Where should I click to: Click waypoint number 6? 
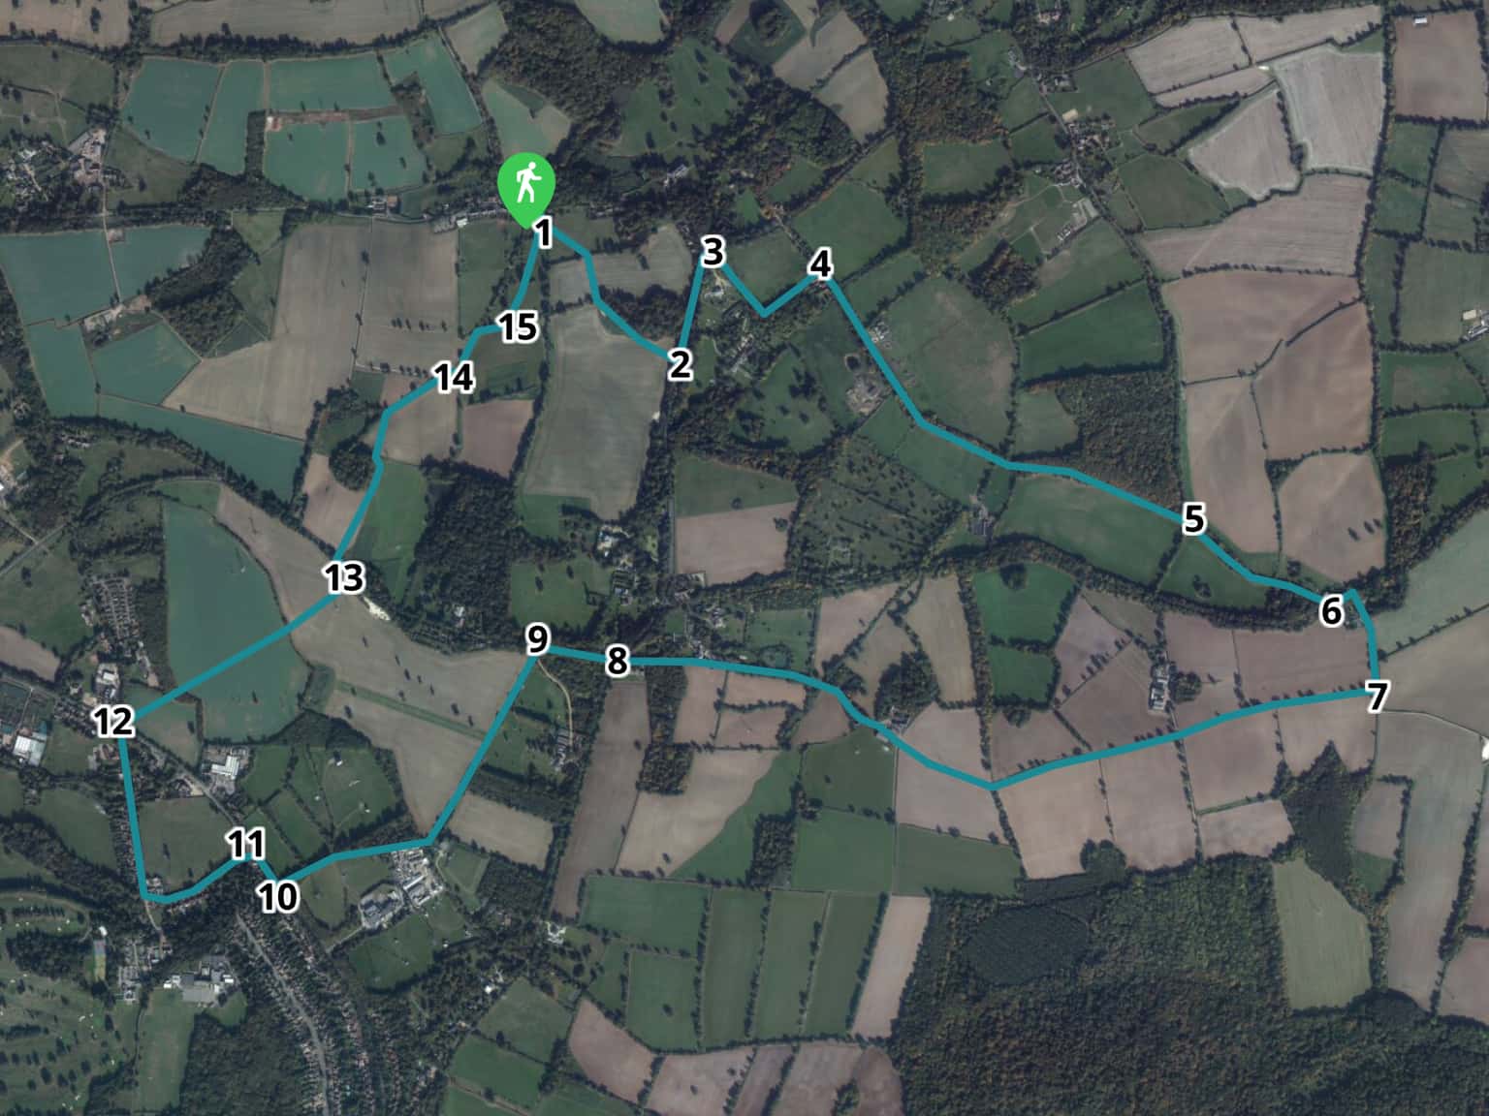pos(1331,610)
